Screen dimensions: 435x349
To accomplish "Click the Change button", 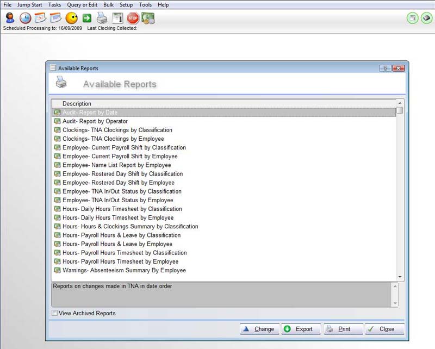I will (259, 329).
